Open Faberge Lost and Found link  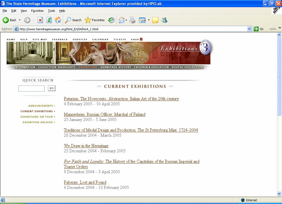[x=85, y=182]
